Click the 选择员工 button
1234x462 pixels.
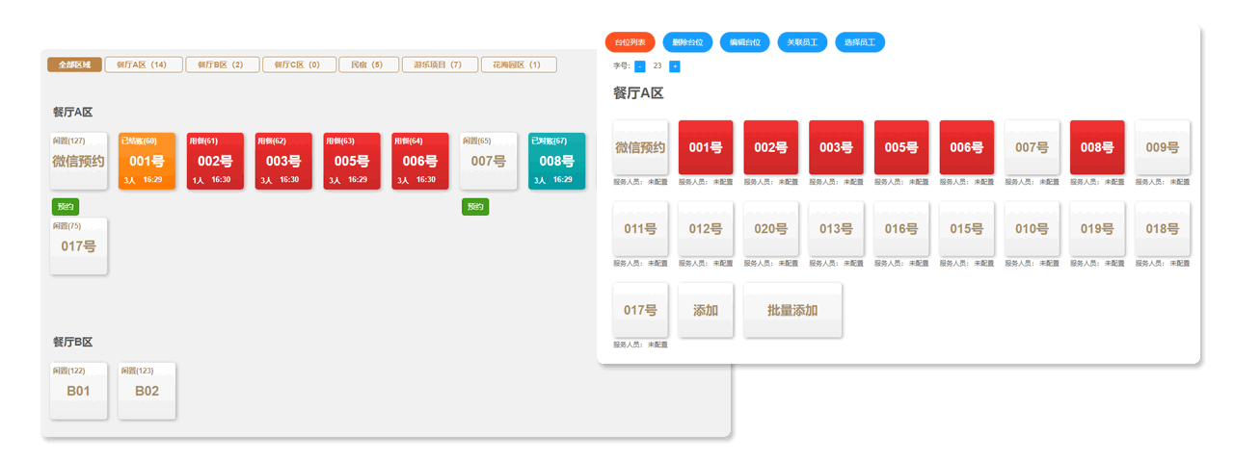coord(860,42)
